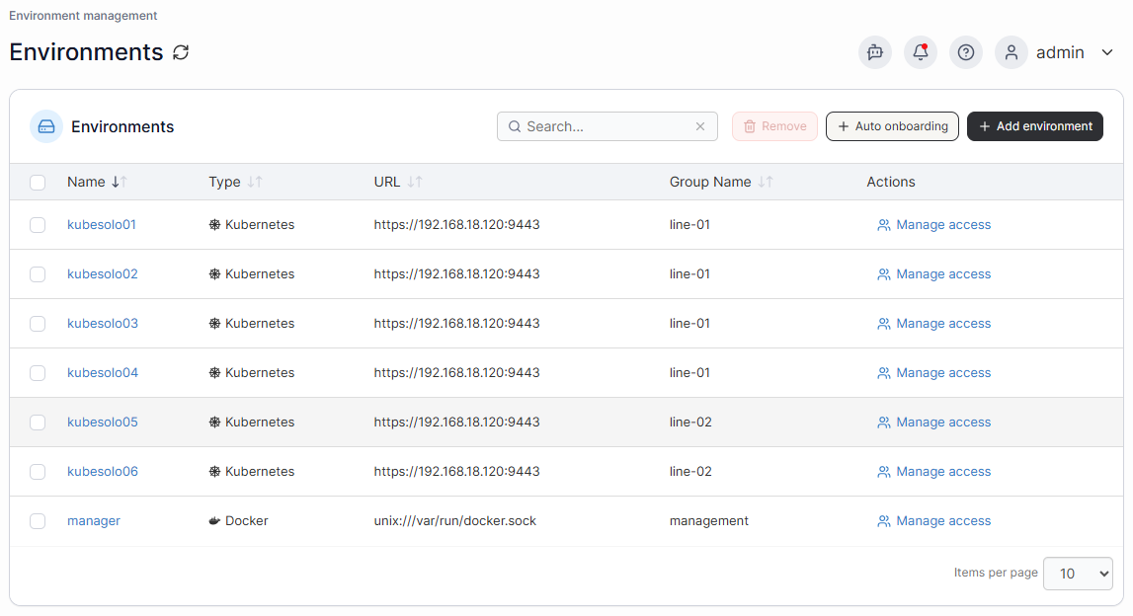Click the Kubernetes icon in kubesolo06 row
The width and height of the screenshot is (1133, 616).
[214, 472]
